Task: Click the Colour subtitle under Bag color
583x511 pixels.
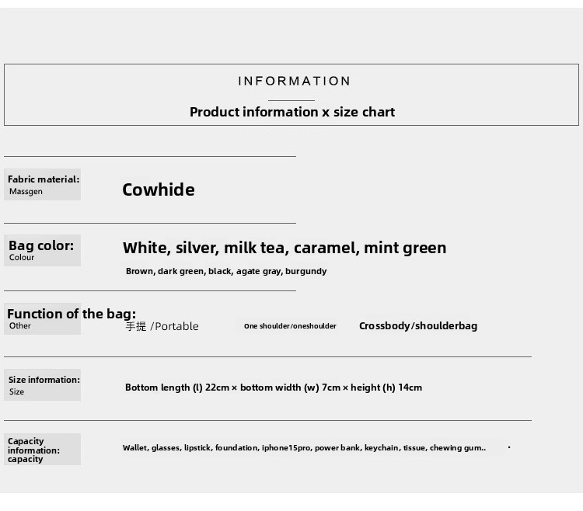Action: (22, 257)
